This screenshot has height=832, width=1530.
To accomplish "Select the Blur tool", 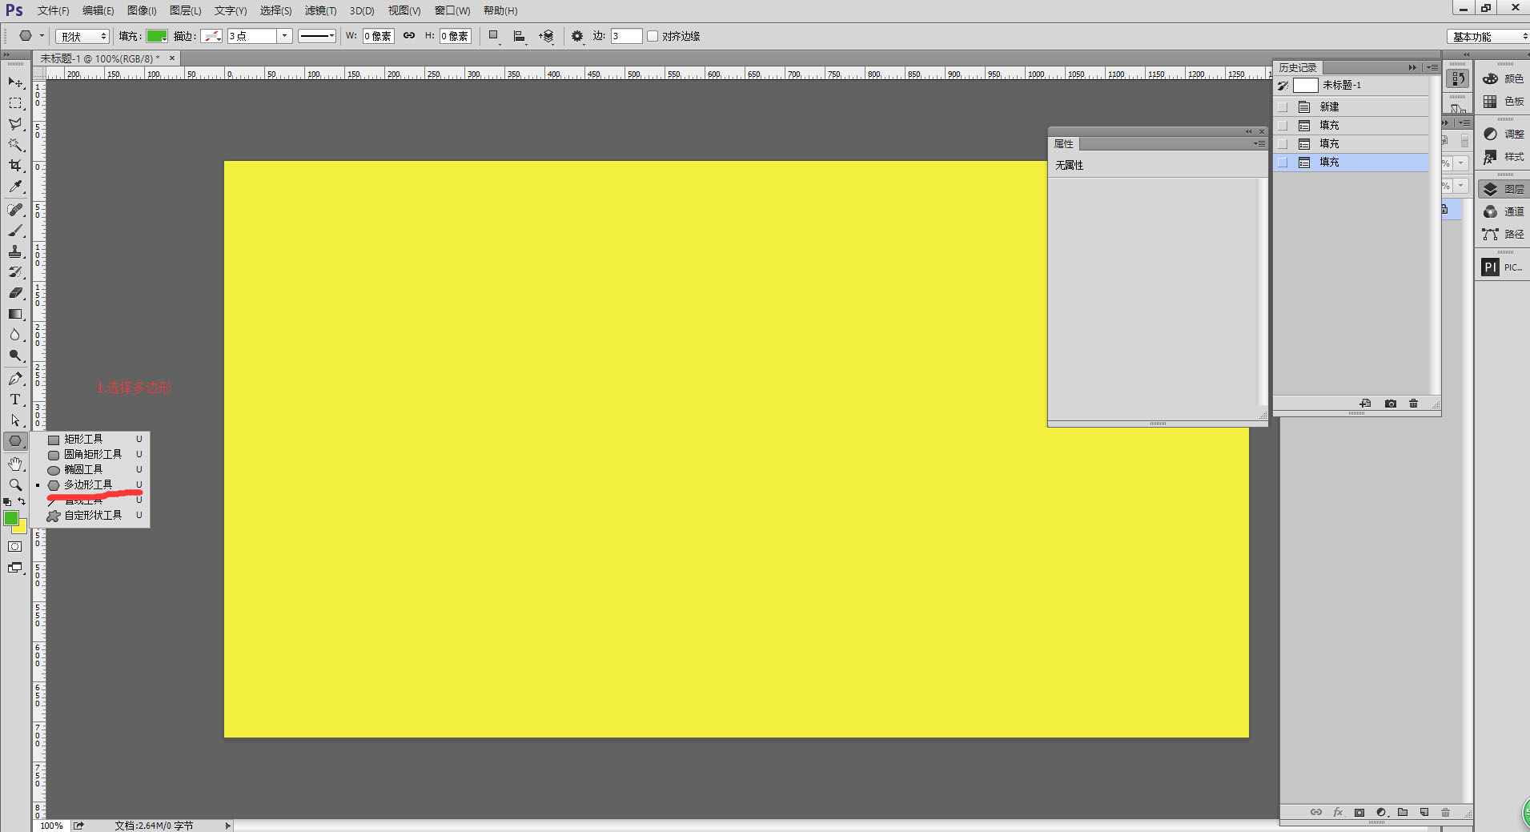I will point(15,335).
